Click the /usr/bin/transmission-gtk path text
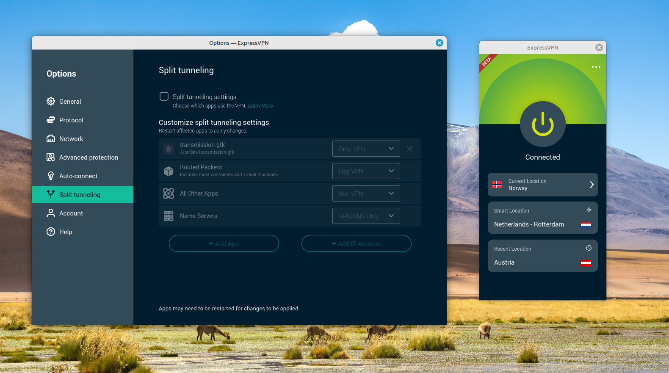669x373 pixels. pos(207,152)
